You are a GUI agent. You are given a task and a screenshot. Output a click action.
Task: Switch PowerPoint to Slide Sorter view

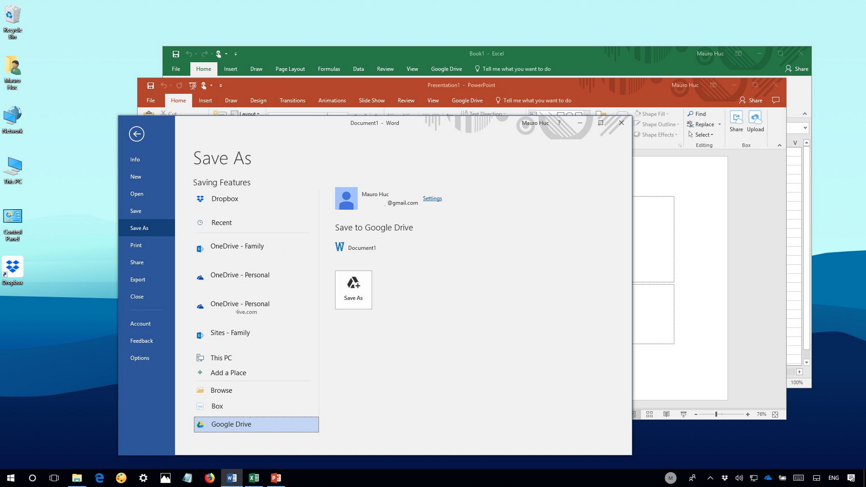(x=649, y=415)
